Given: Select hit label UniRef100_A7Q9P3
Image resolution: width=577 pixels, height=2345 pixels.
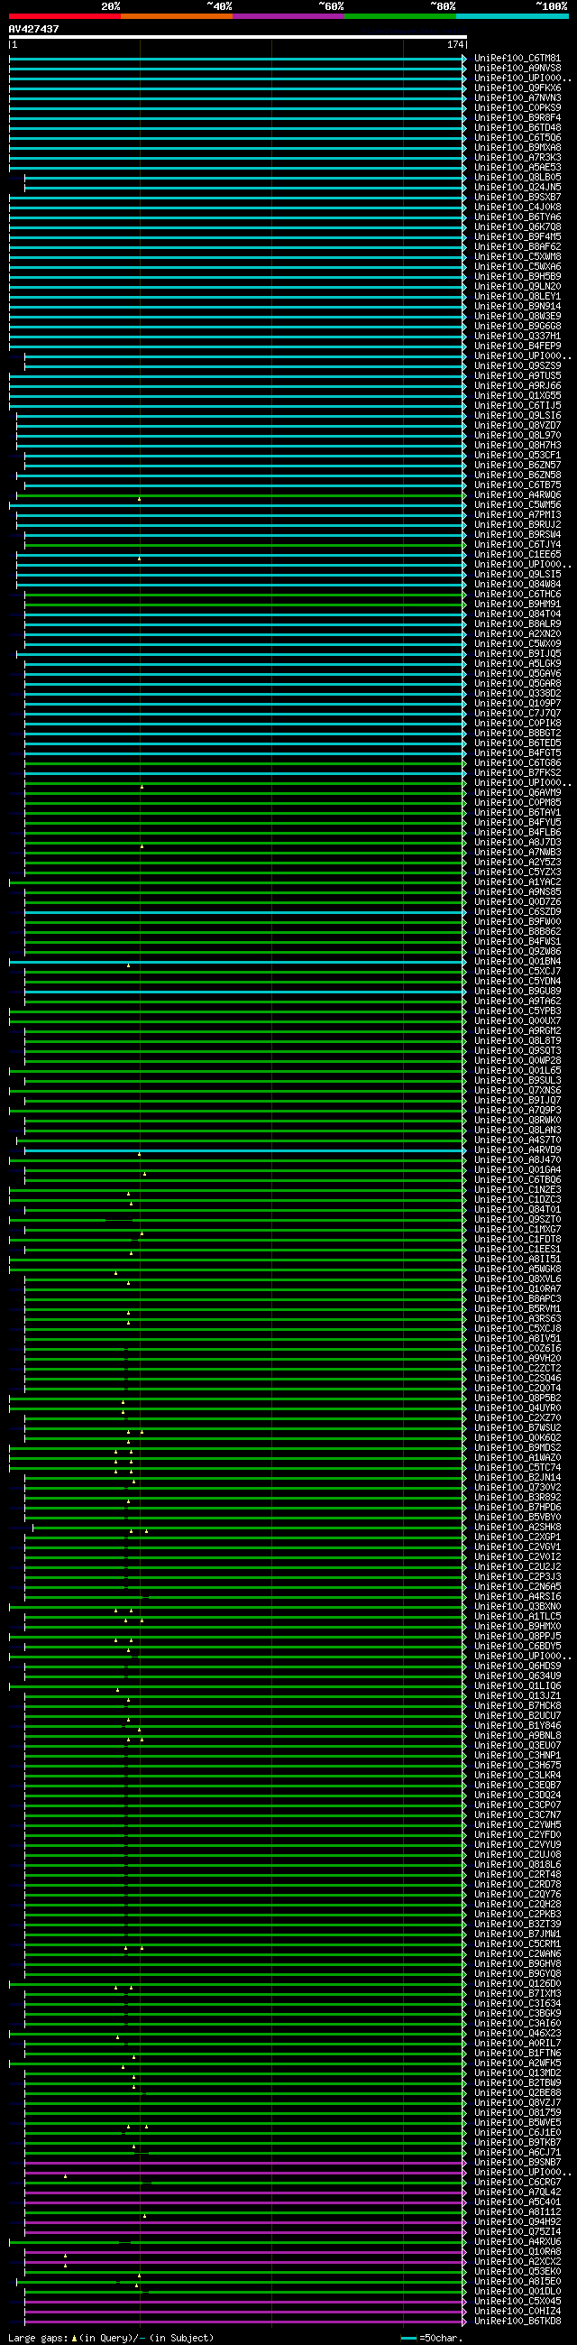Looking at the screenshot, I should click(517, 1111).
